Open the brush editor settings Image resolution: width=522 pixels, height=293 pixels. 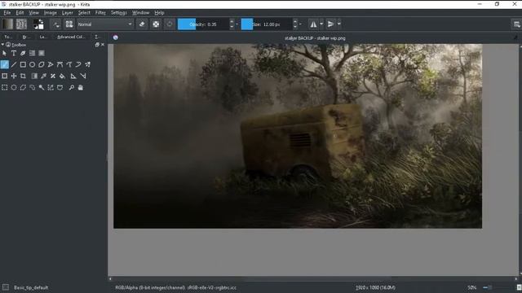click(x=56, y=24)
